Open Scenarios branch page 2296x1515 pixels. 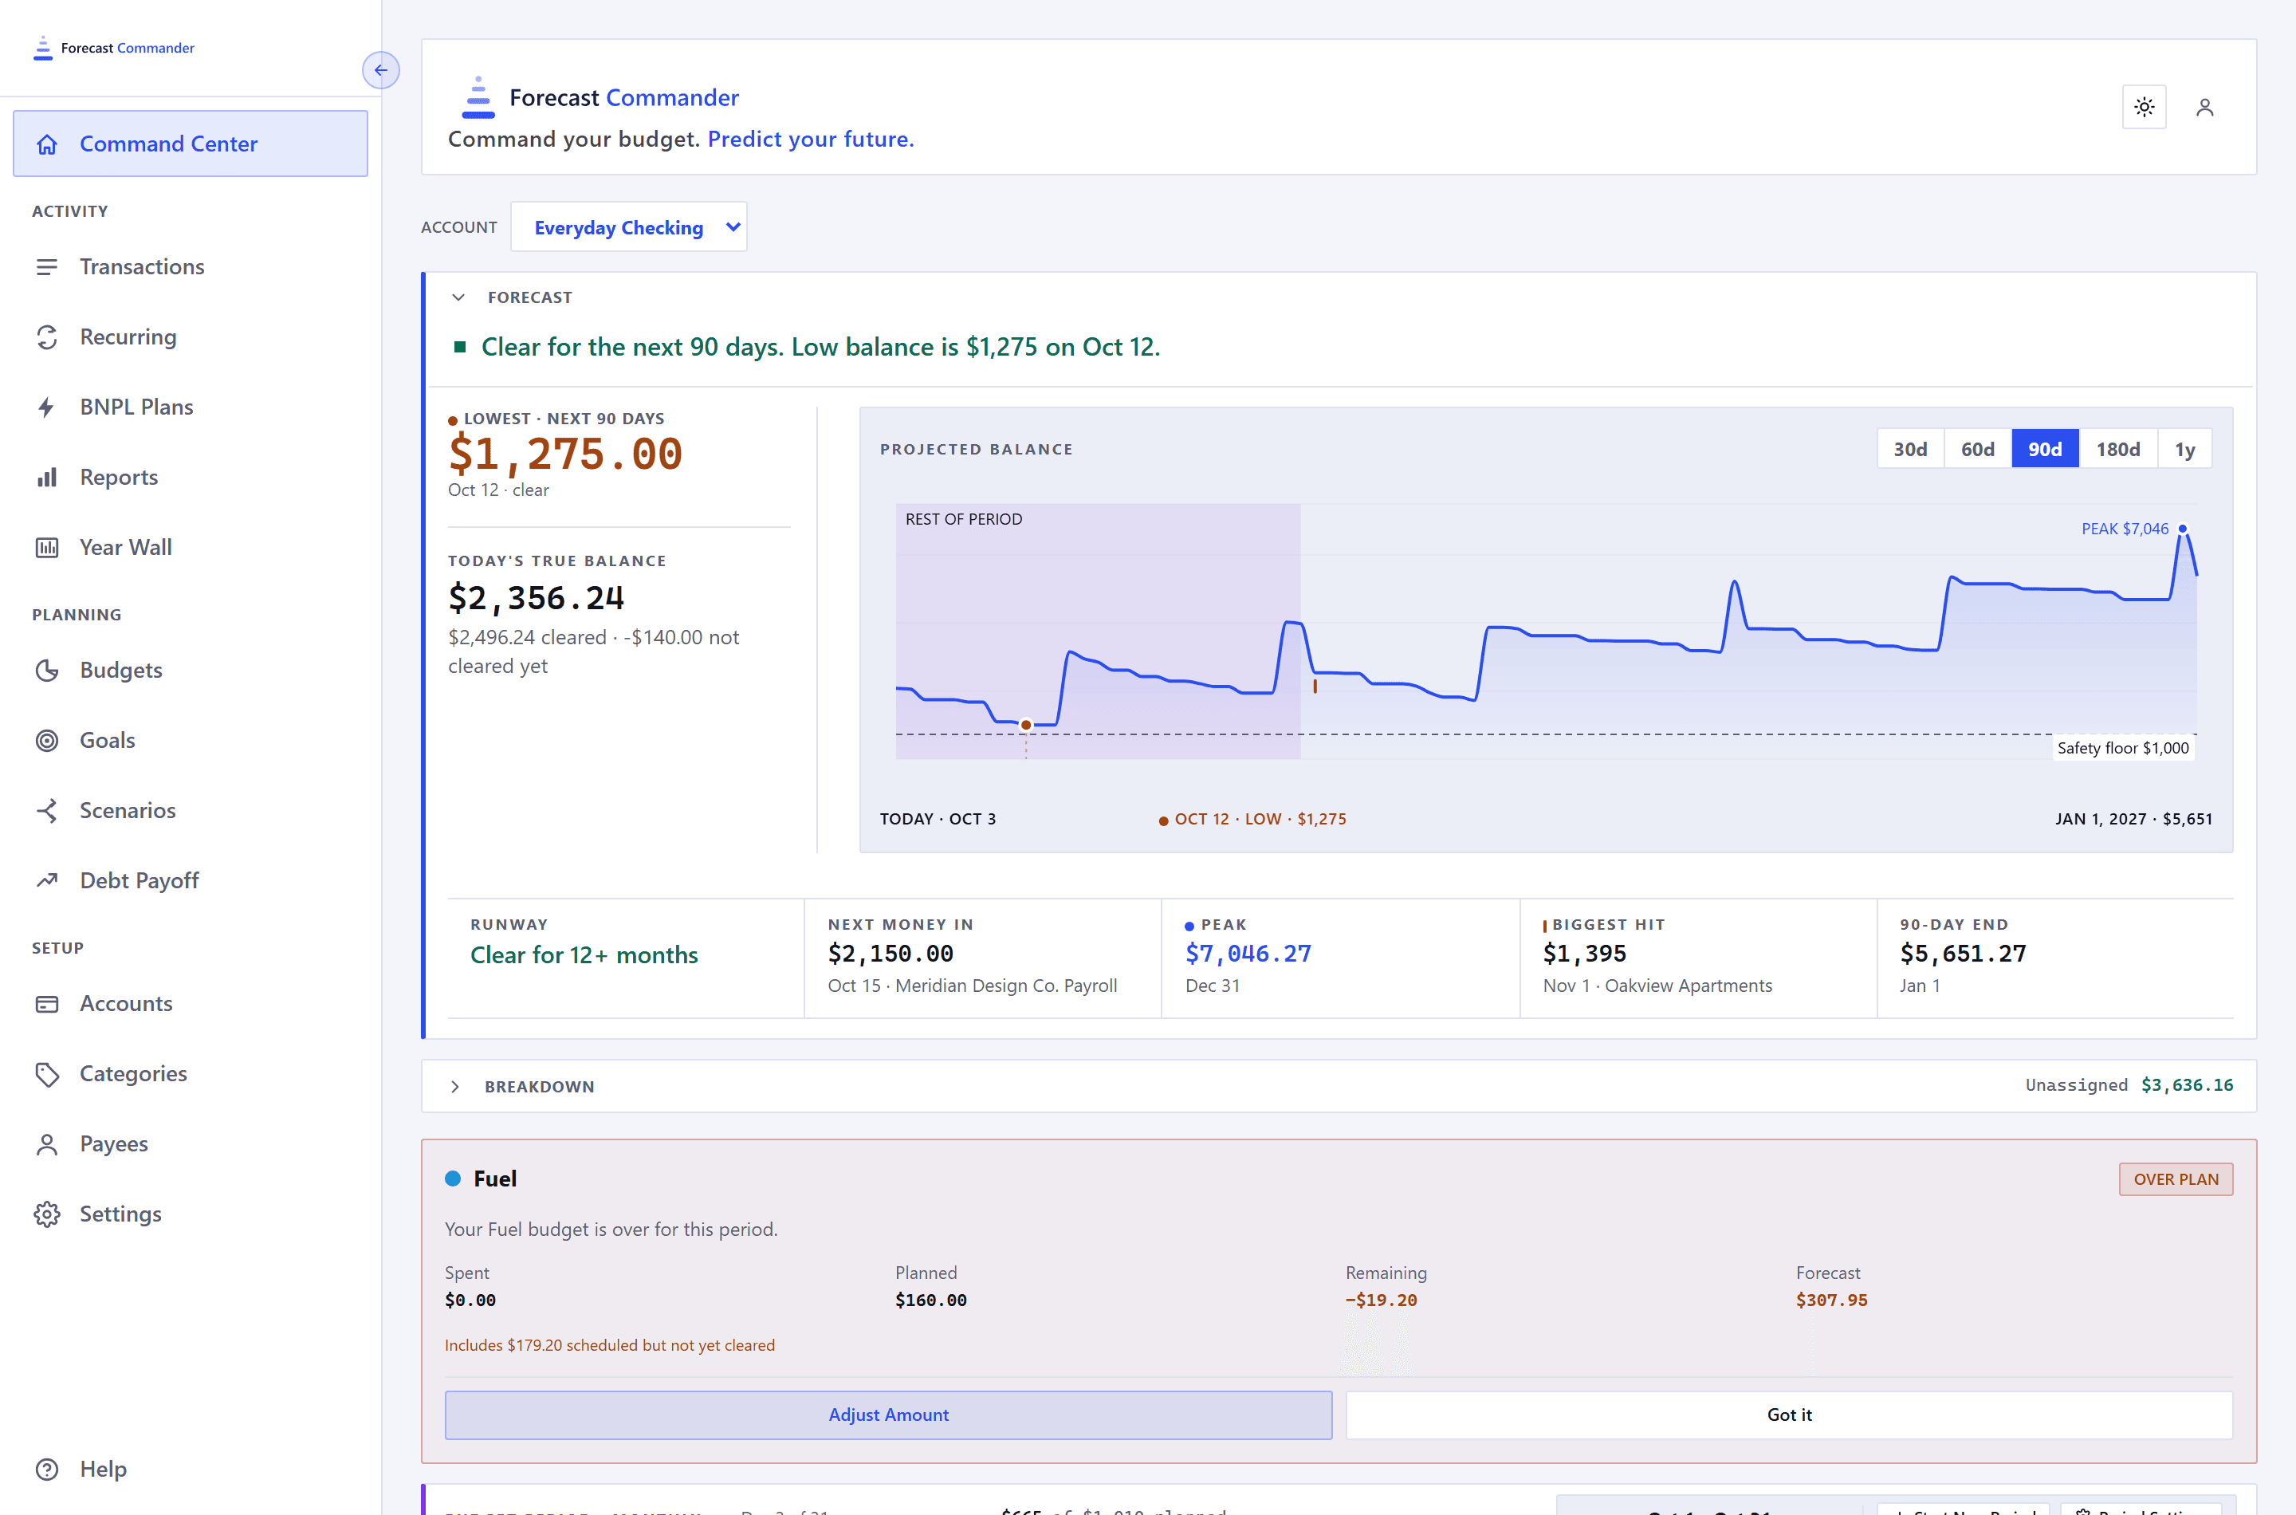191,809
